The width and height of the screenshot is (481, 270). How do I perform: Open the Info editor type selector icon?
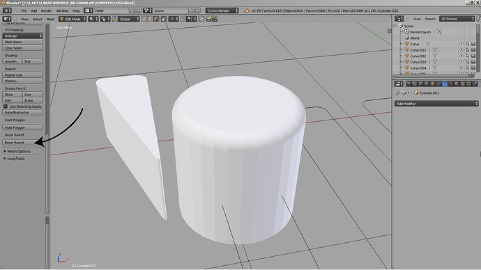pos(7,10)
